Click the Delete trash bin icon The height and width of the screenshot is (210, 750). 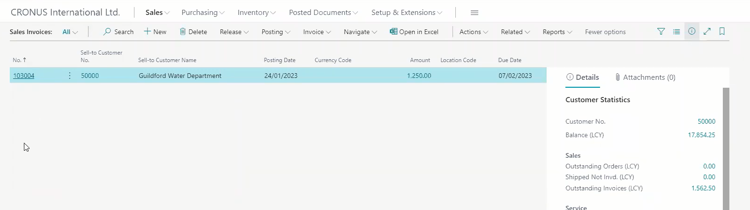[x=183, y=32]
